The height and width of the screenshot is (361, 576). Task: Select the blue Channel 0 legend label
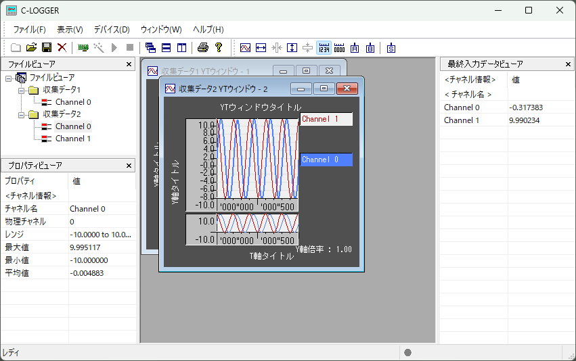point(326,160)
